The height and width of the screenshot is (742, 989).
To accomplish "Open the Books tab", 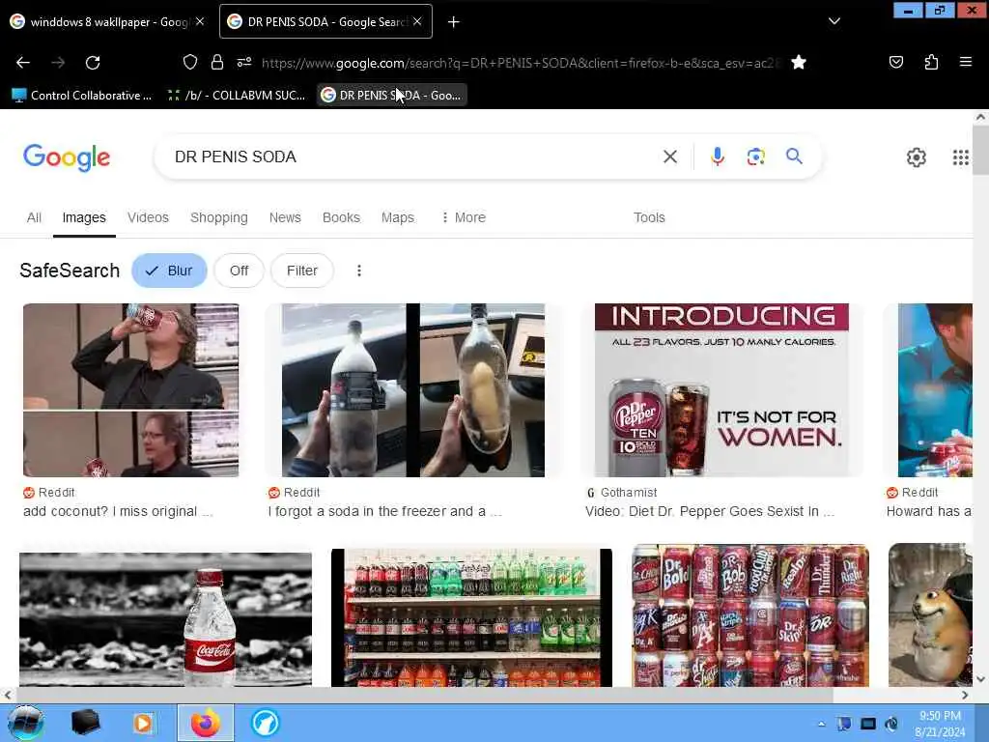I will pyautogui.click(x=341, y=217).
